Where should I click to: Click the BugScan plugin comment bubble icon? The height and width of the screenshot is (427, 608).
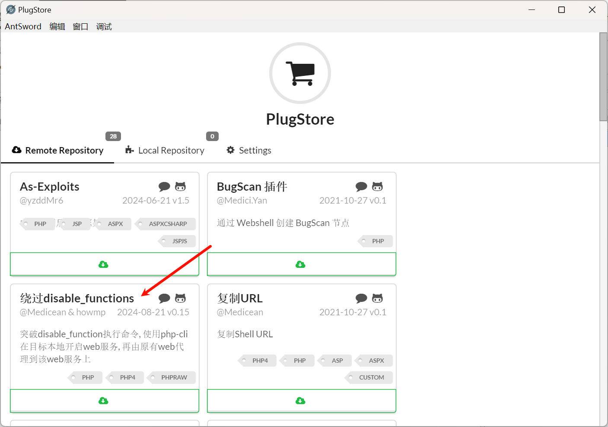(x=361, y=187)
